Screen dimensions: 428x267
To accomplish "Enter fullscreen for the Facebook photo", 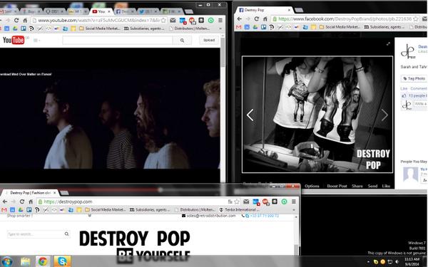I will tap(388, 43).
